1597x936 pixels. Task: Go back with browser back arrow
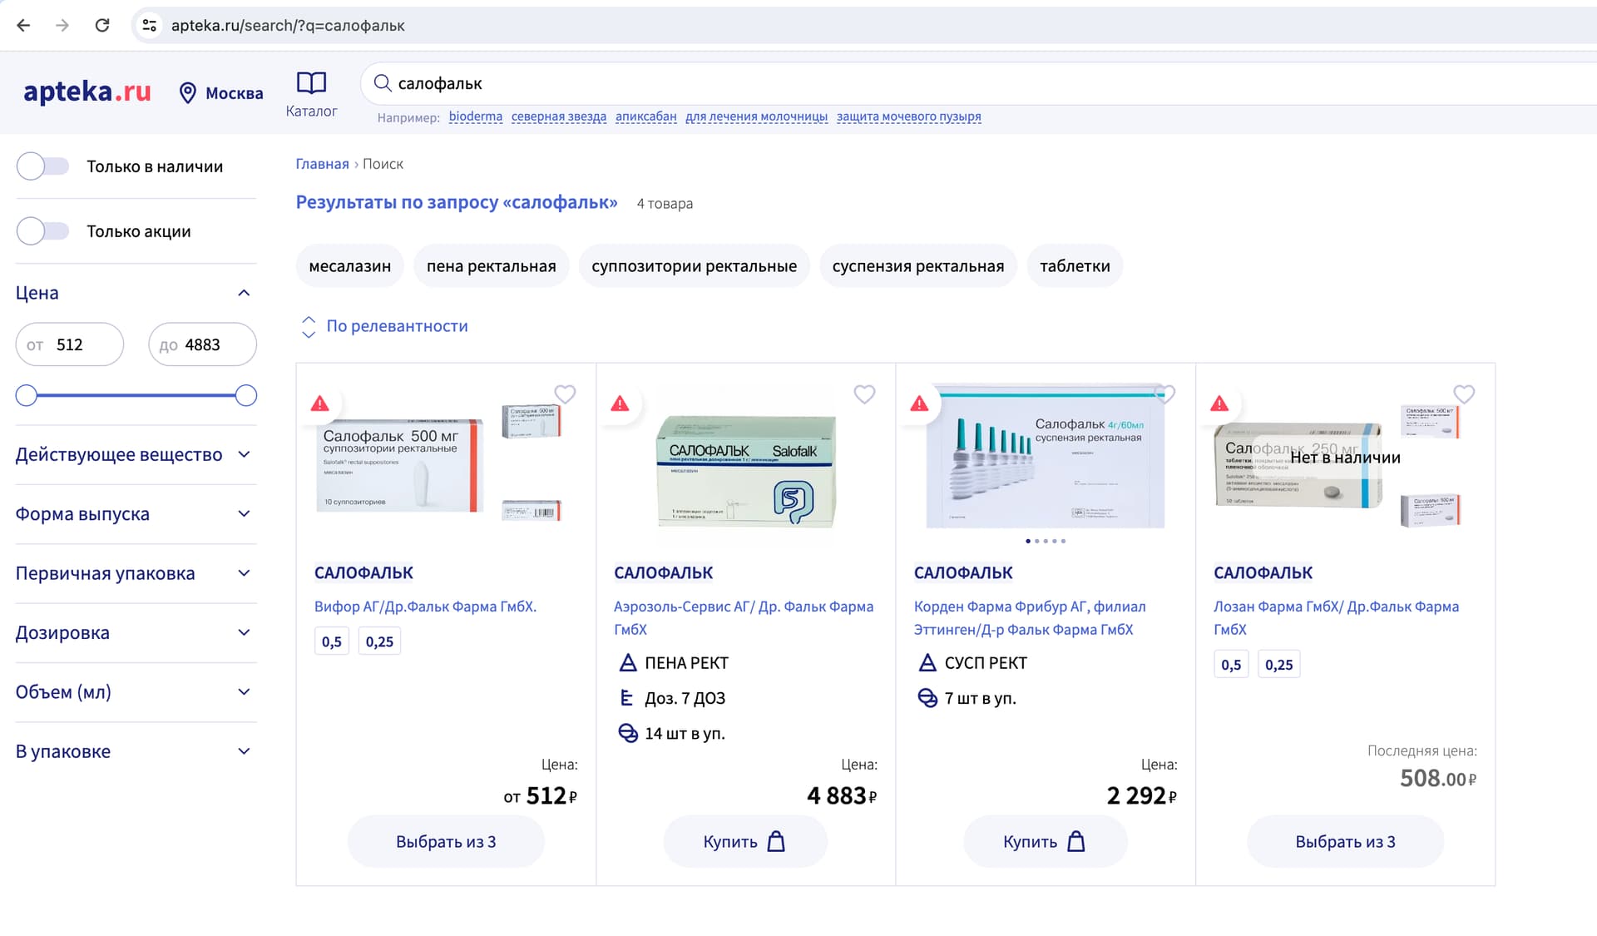(x=23, y=25)
